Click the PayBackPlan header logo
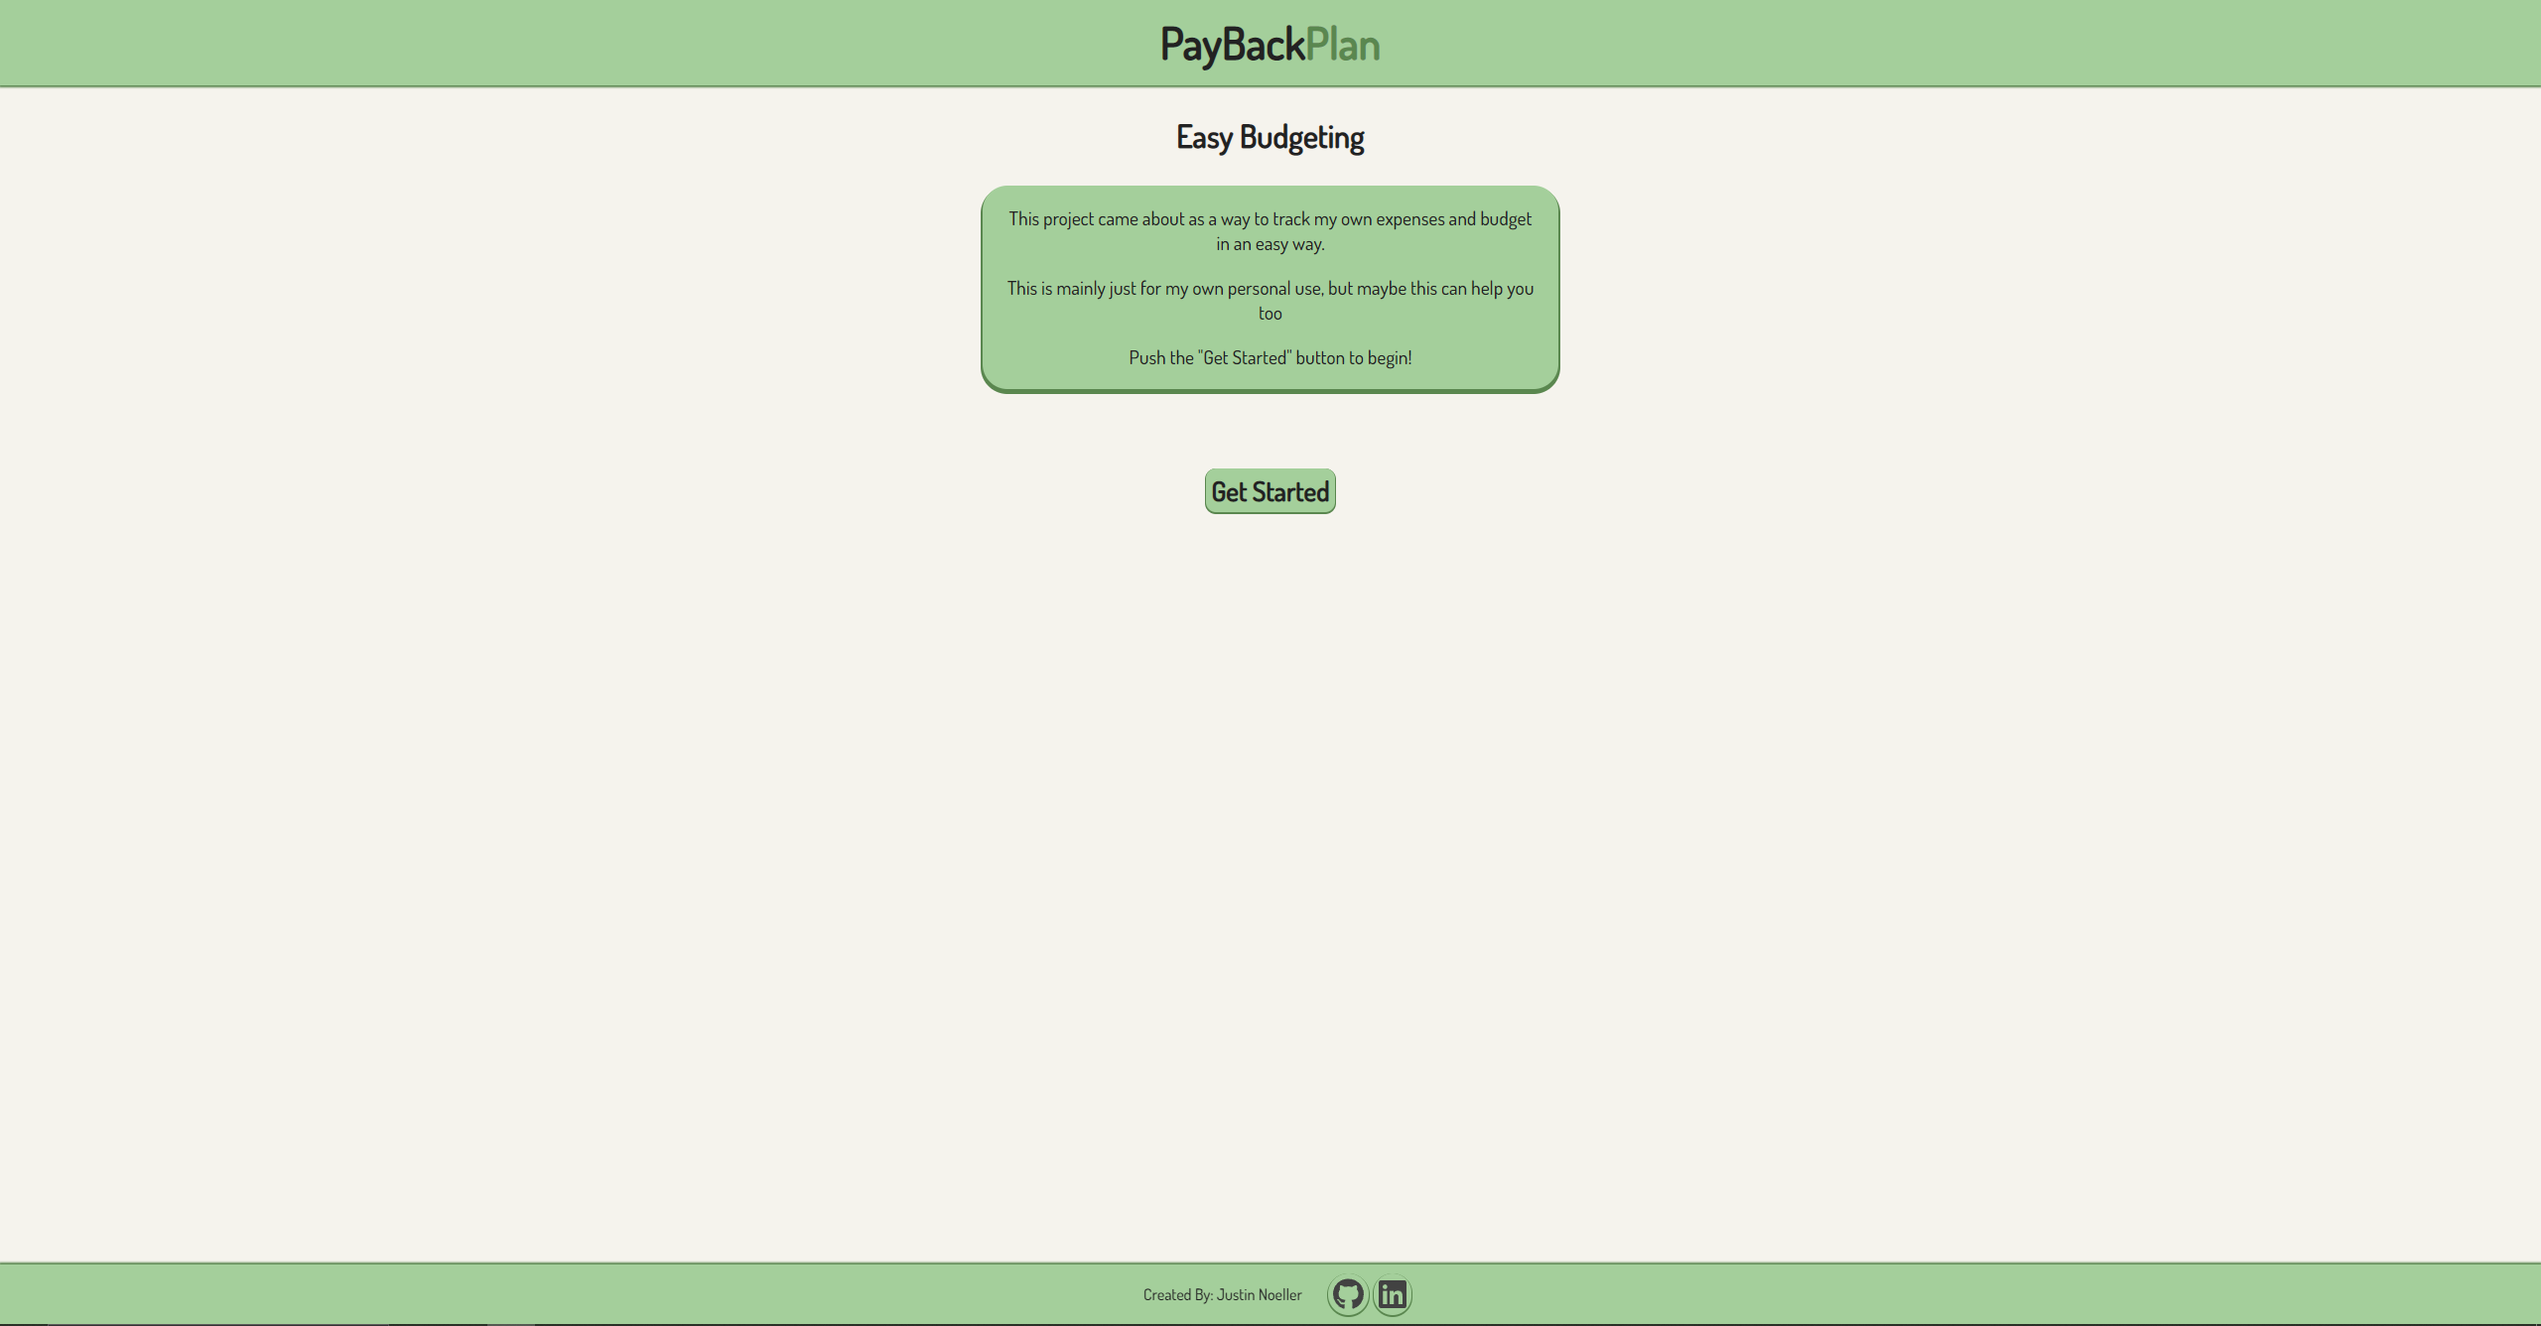The height and width of the screenshot is (1326, 2541). pyautogui.click(x=1270, y=43)
